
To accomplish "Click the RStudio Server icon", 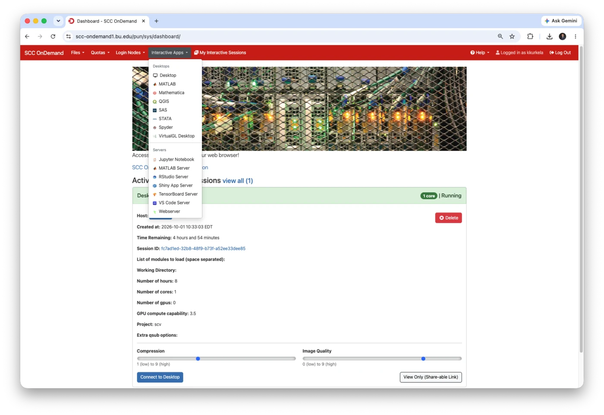I will point(155,177).
